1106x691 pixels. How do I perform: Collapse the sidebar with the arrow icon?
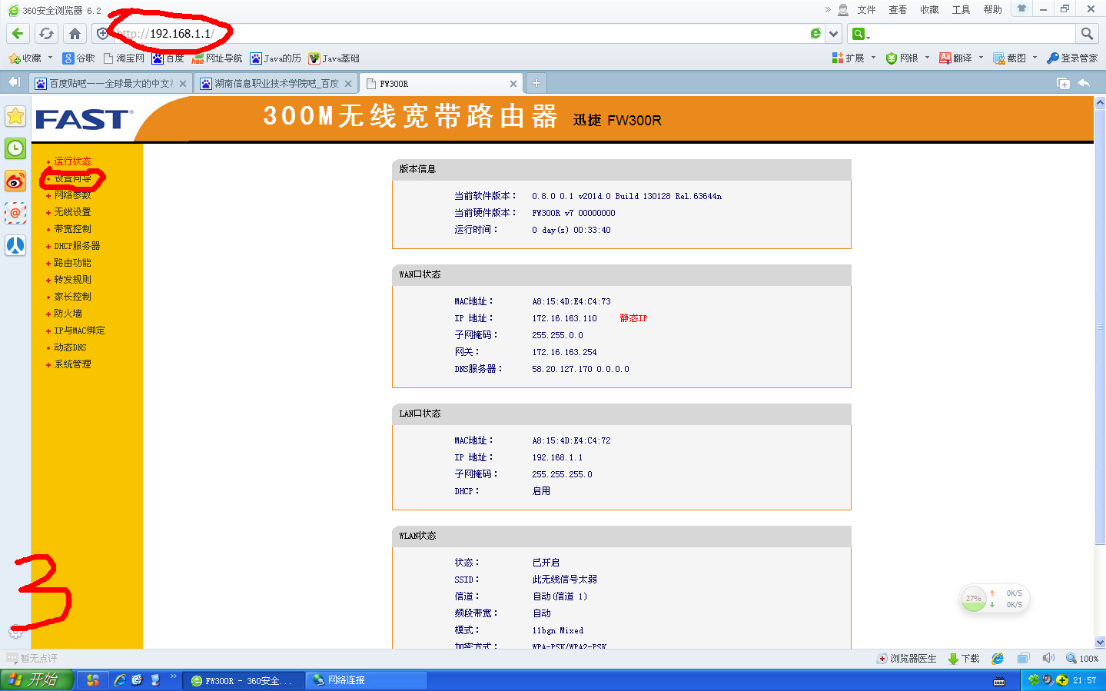click(x=14, y=82)
